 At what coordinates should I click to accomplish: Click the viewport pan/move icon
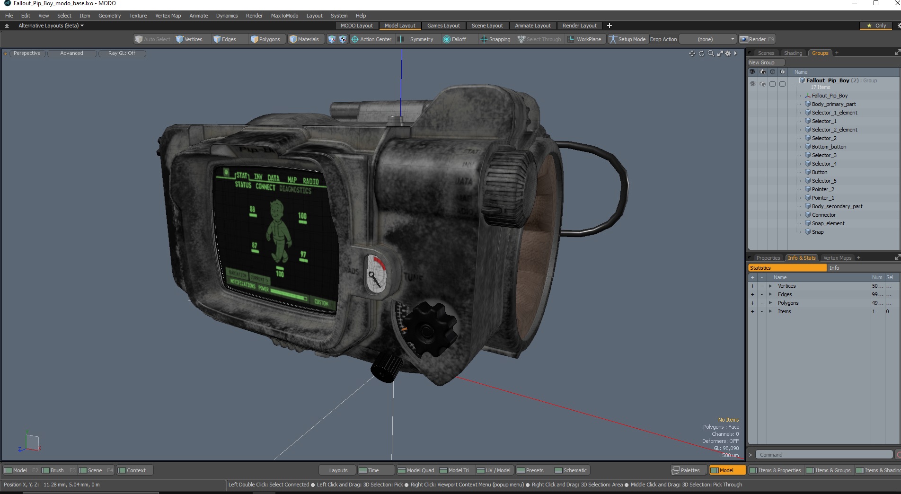tap(692, 53)
